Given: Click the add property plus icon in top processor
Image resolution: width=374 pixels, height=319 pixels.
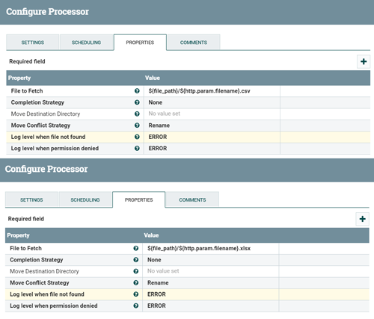Looking at the screenshot, I should click(x=364, y=61).
